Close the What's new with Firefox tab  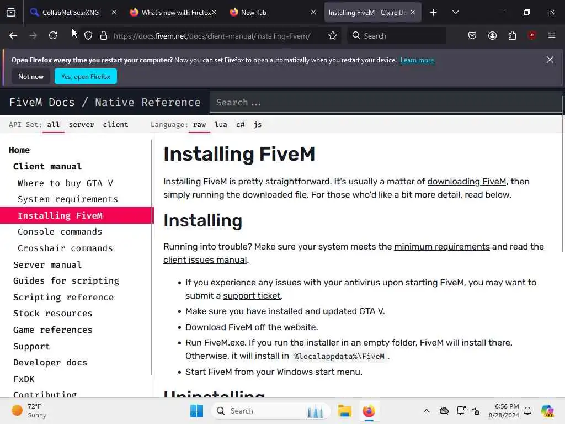point(214,12)
